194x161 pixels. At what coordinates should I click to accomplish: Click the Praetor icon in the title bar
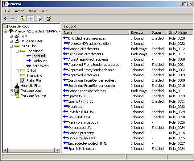point(5,4)
